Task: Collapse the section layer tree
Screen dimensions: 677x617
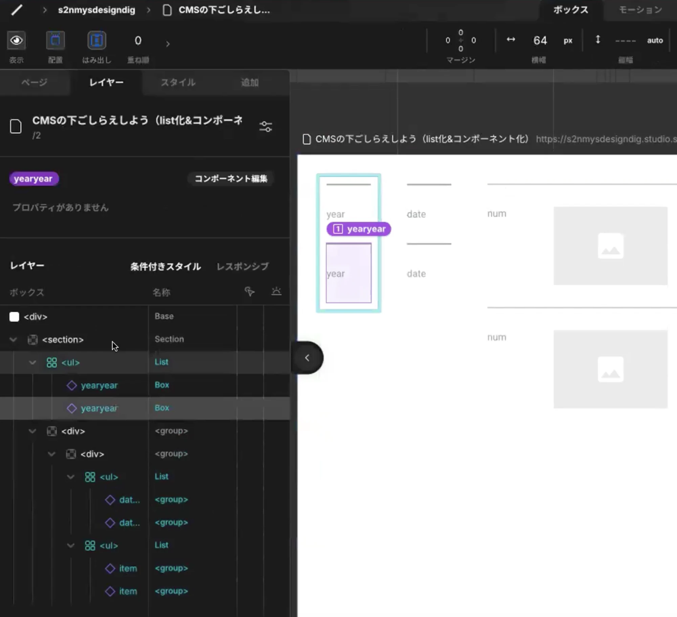Action: click(13, 340)
